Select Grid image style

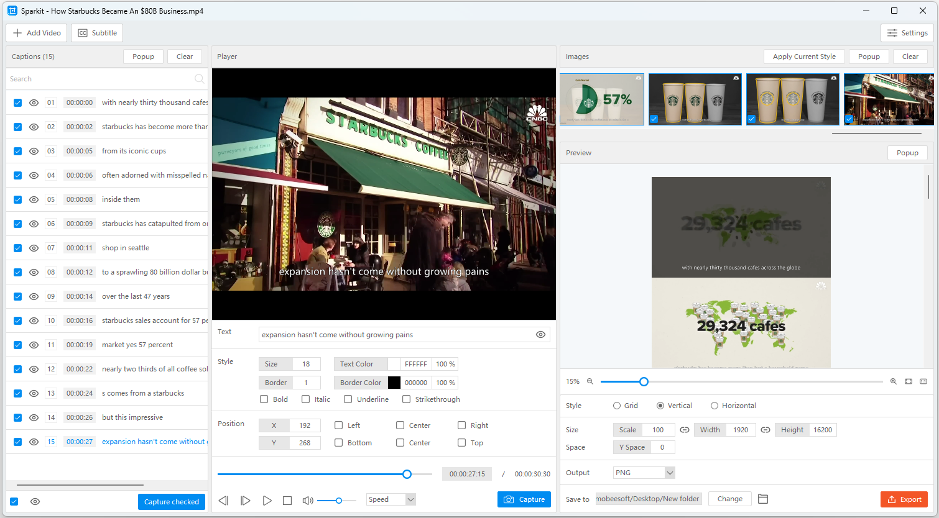point(617,406)
